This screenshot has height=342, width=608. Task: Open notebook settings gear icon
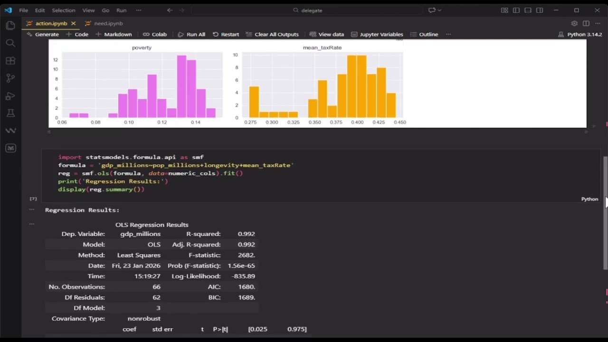click(x=574, y=23)
